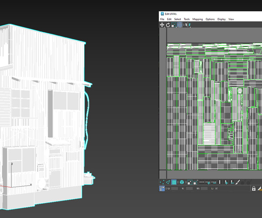Viewport: 262px width, 218px height.
Task: Toggle the L link checkbox
Action: (x=217, y=188)
